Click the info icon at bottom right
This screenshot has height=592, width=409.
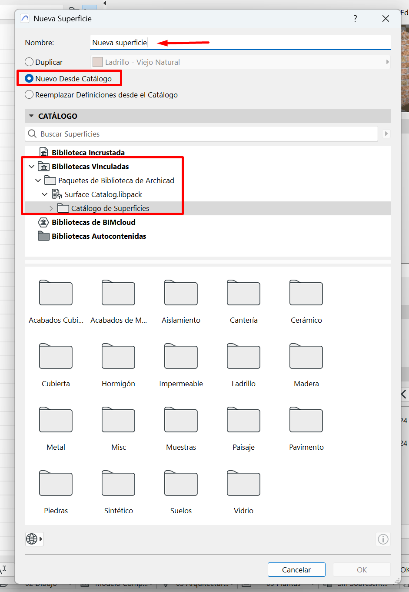click(383, 539)
